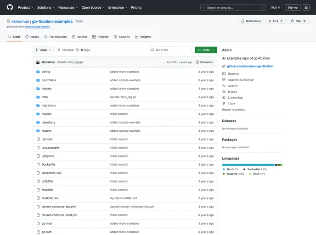Open the Dockerfile-dev file
The image size is (316, 235).
(x=51, y=173)
